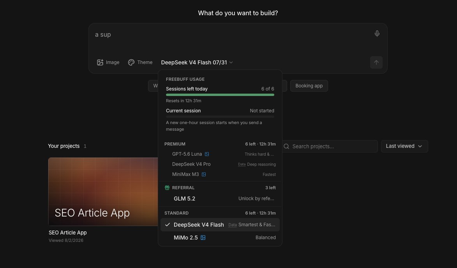The image size is (457, 268).
Task: Open SEO Article App project title link
Action: tap(68, 233)
